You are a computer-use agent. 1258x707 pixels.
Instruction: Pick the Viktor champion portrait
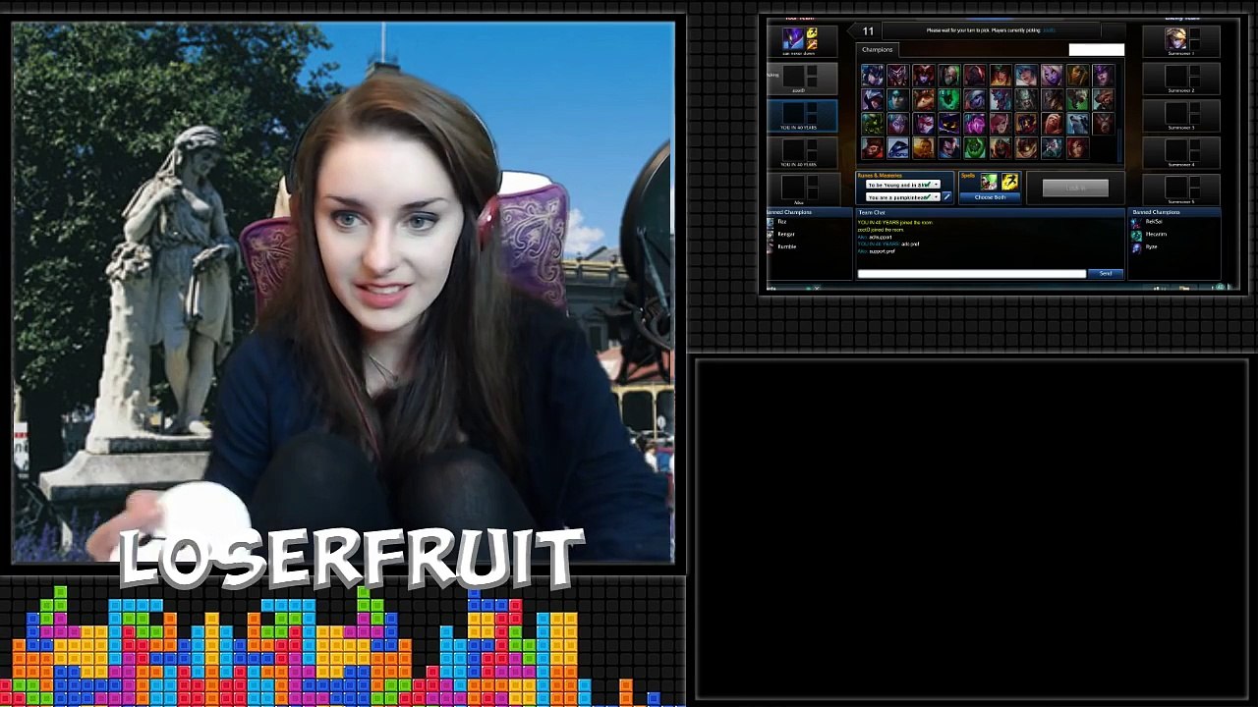[1026, 124]
